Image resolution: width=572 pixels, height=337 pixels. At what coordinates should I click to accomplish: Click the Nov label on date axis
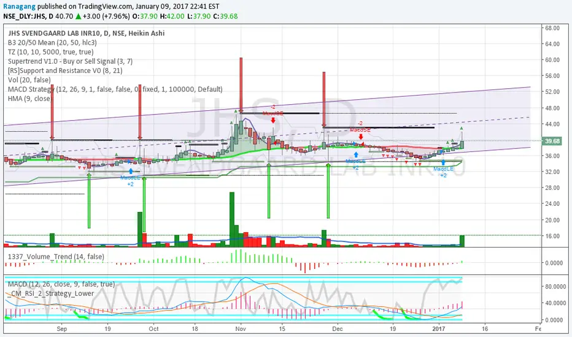(241, 329)
